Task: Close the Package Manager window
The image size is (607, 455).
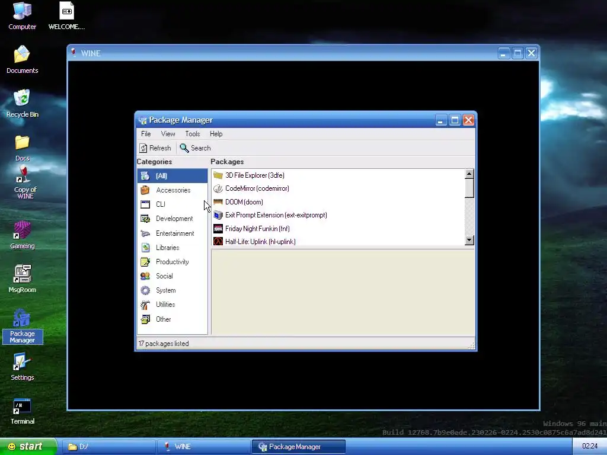Action: [469, 120]
